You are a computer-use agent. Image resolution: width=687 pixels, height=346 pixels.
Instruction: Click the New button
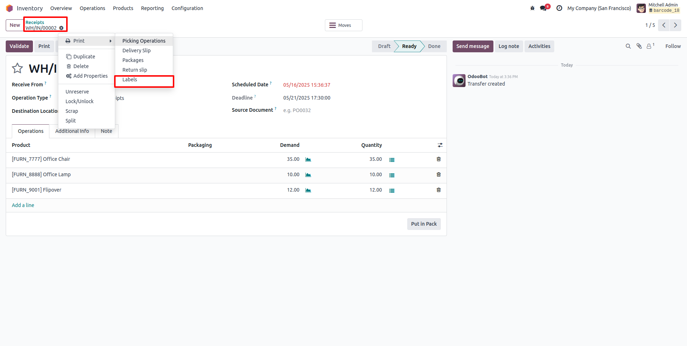tap(15, 25)
